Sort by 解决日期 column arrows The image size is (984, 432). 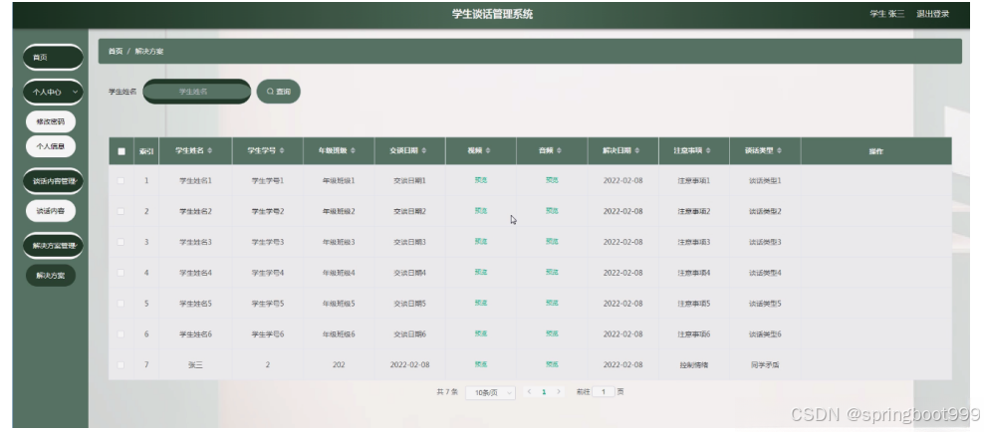[x=637, y=151]
